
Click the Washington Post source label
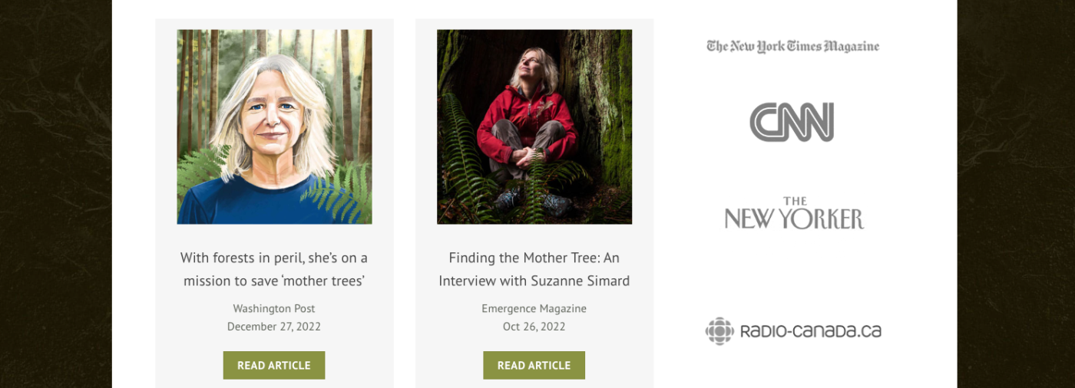274,308
